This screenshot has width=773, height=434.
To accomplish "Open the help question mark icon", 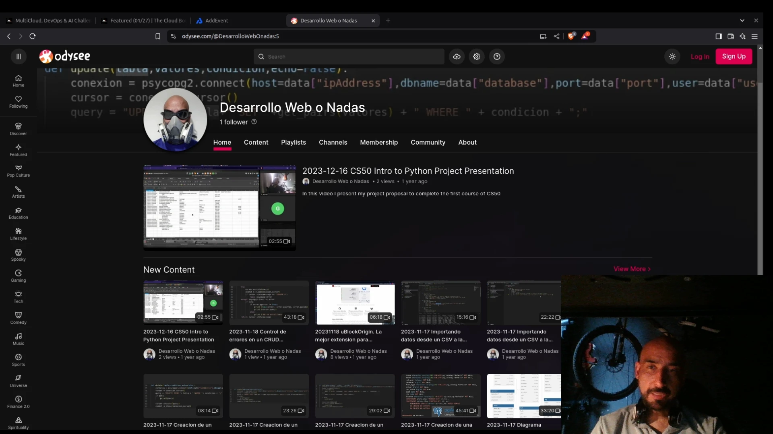I will pos(497,57).
